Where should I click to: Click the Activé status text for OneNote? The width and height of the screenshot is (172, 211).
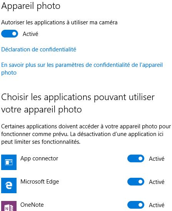pyautogui.click(x=157, y=205)
